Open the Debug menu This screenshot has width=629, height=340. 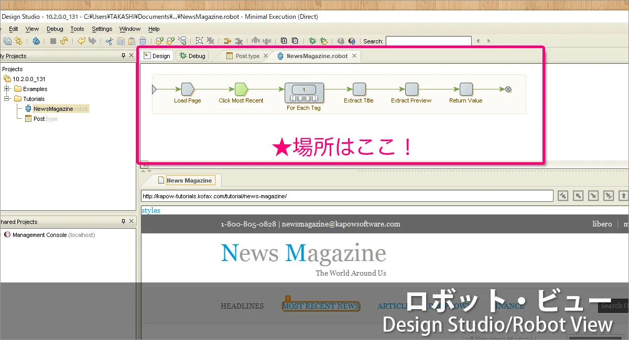pos(55,29)
